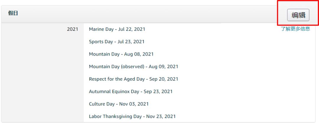319x126 pixels.
Task: Select the Aug 08, 2021 date text
Action: [x=139, y=54]
